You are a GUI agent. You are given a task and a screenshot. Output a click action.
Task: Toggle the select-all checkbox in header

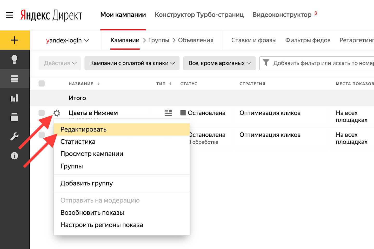coord(42,83)
